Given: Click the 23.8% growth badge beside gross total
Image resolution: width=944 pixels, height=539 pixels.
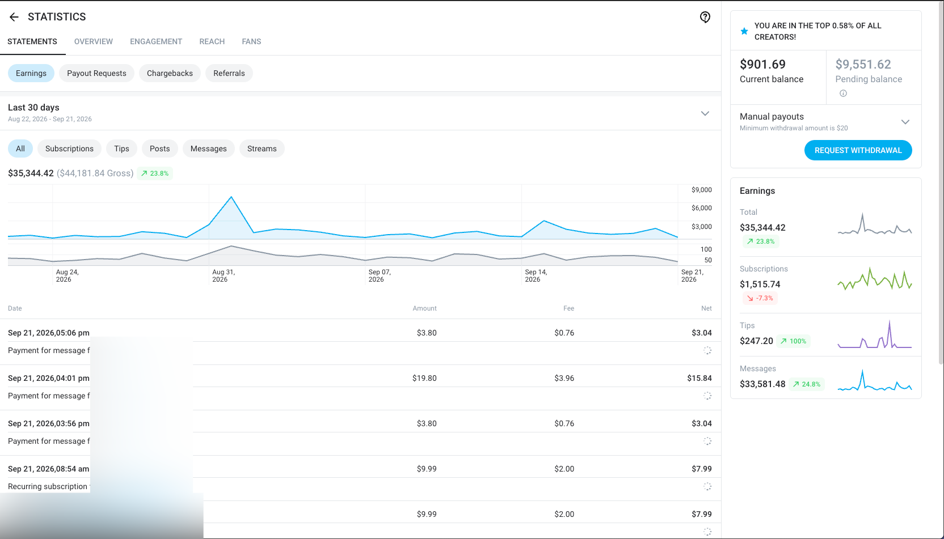Looking at the screenshot, I should point(155,173).
